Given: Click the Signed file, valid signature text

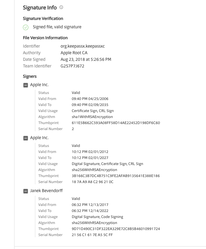Looking at the screenshot, I should point(57,27).
